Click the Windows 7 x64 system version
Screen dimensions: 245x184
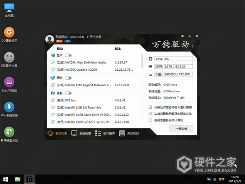(174, 98)
